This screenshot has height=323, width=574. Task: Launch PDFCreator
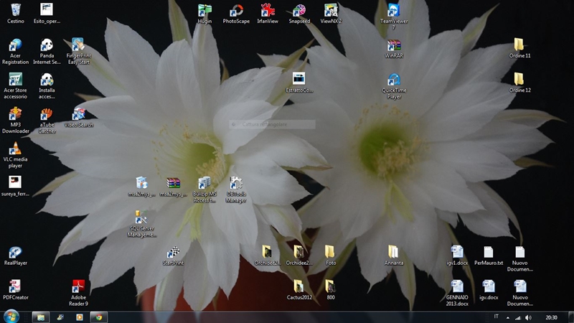click(x=15, y=290)
